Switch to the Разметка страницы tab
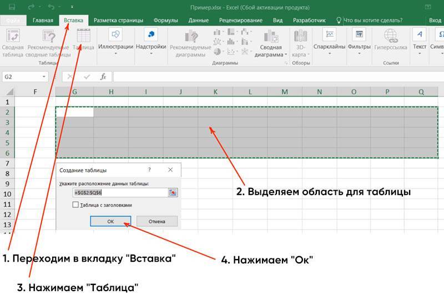The width and height of the screenshot is (444, 300). (118, 21)
